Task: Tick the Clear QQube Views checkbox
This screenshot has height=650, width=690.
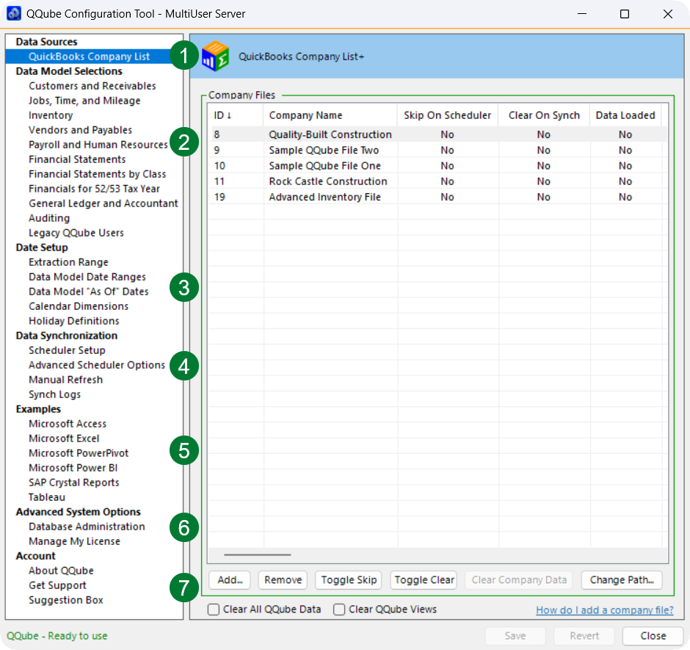Action: point(339,609)
